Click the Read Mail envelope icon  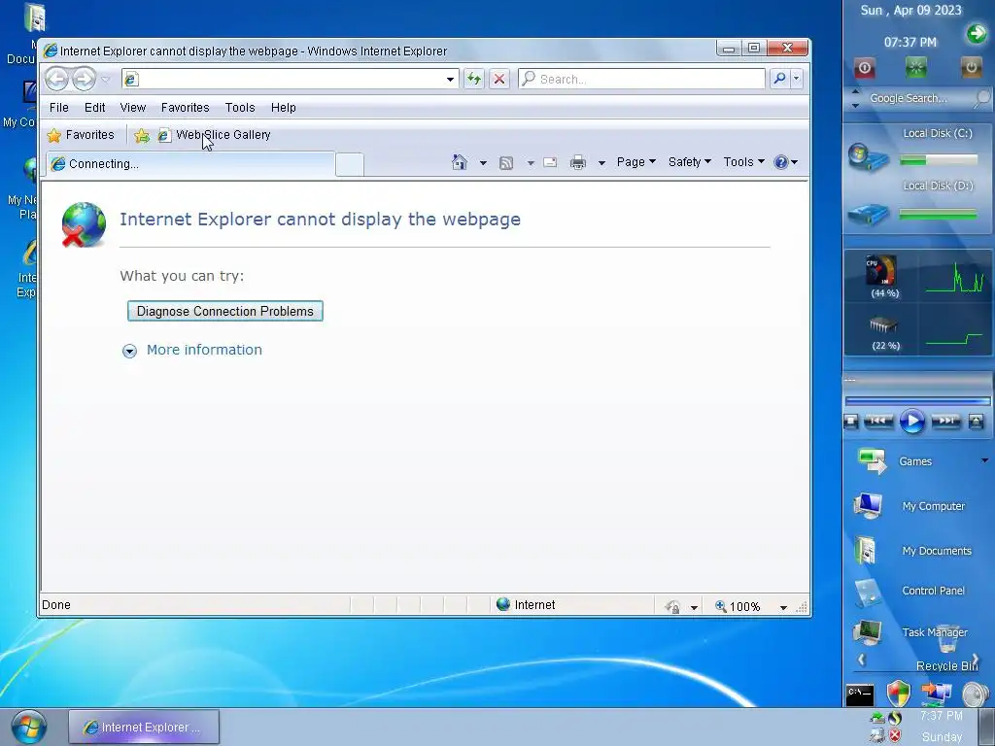tap(550, 162)
